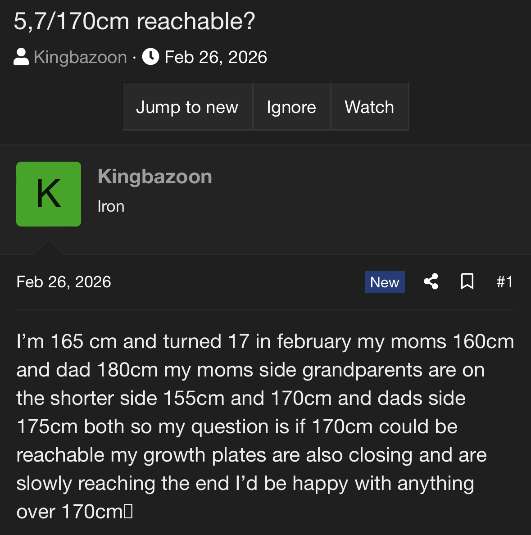
Task: Click the share icon on post #1
Action: pos(431,282)
